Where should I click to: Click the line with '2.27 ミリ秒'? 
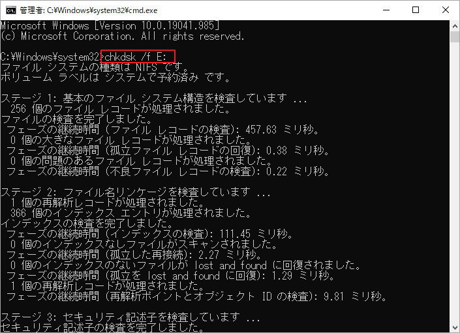click(134, 255)
